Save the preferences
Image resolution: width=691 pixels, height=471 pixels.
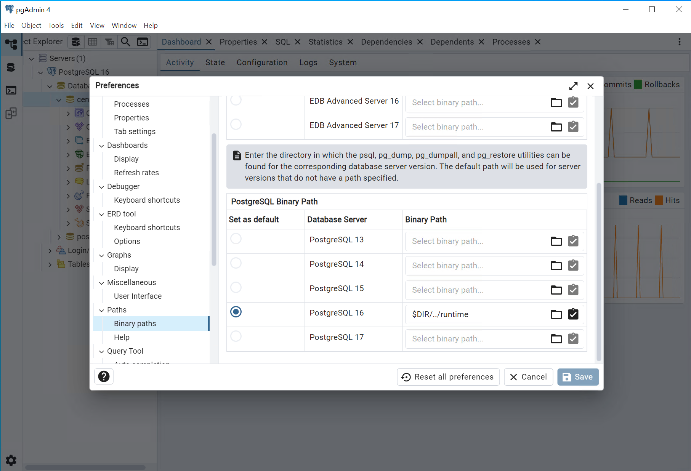click(578, 377)
